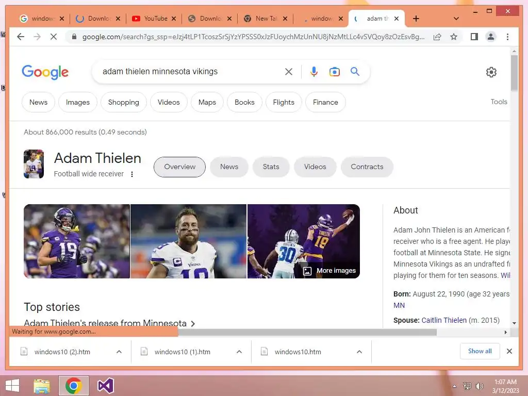Start voice search with microphone
The width and height of the screenshot is (528, 396).
[314, 71]
